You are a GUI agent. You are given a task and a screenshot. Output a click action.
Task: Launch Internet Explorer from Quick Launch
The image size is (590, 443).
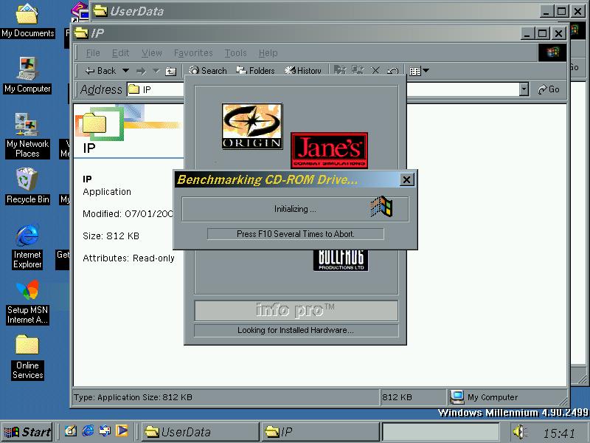pyautogui.click(x=88, y=431)
